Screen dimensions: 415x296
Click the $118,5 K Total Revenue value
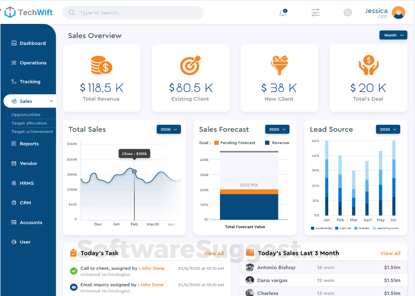tap(102, 88)
